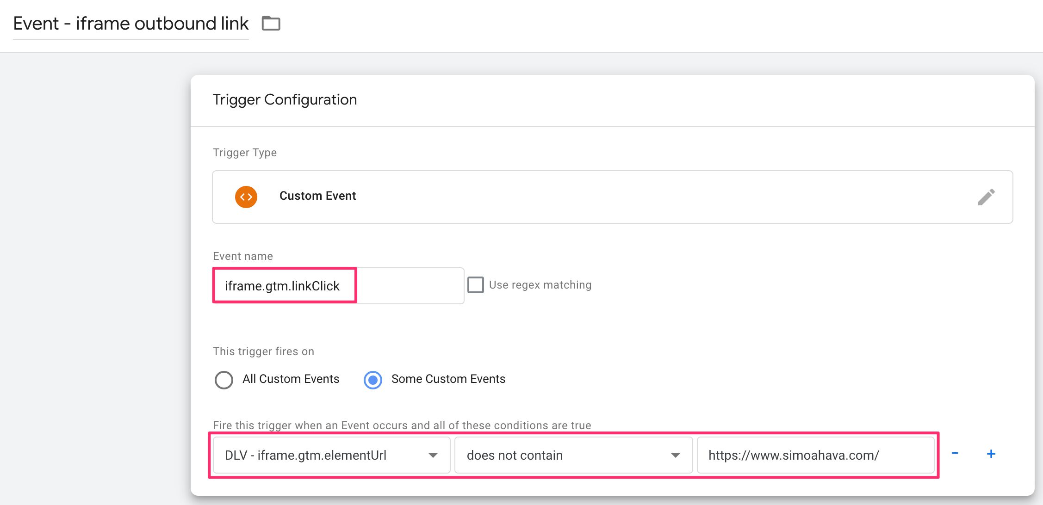This screenshot has width=1043, height=505.
Task: Enable Use regex matching checkbox
Action: pyautogui.click(x=475, y=285)
